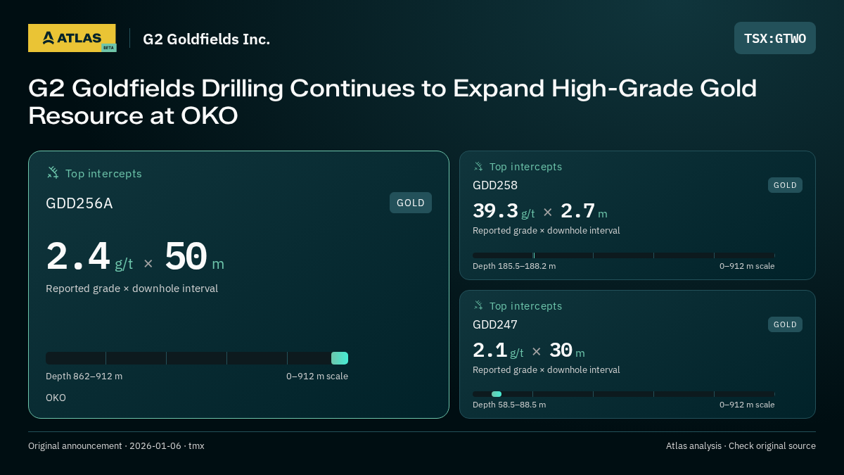The image size is (844, 475).
Task: Click the drill icon in GDD258 card
Action: pyautogui.click(x=478, y=166)
